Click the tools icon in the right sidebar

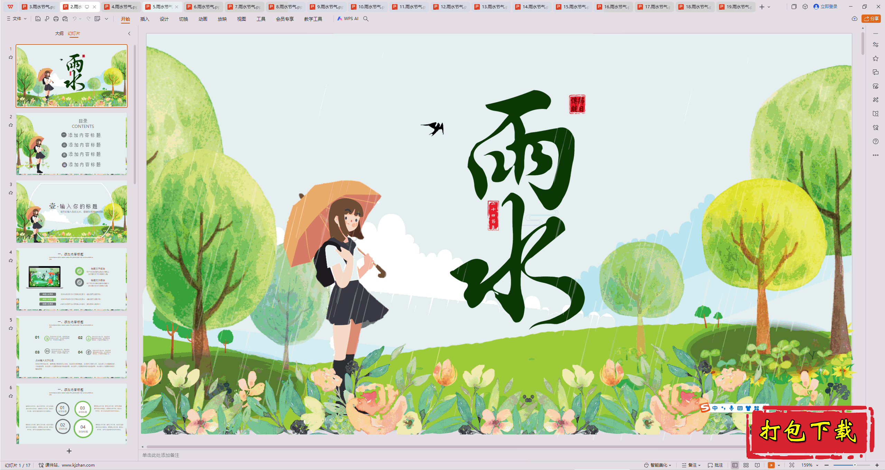coord(875,100)
